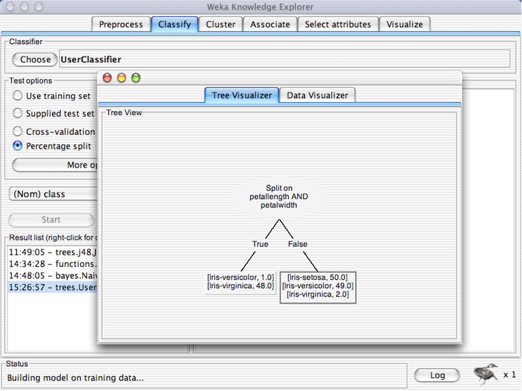Go to the Select attributes tab
522x391 pixels.
pyautogui.click(x=338, y=24)
